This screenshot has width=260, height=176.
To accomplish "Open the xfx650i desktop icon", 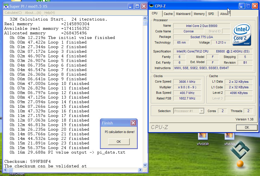I will tap(229, 139).
